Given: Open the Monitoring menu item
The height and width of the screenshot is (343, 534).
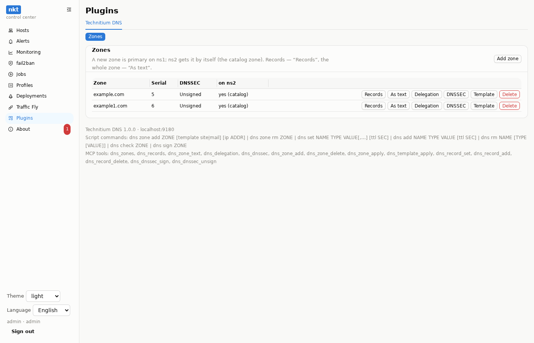Looking at the screenshot, I should pyautogui.click(x=40, y=52).
